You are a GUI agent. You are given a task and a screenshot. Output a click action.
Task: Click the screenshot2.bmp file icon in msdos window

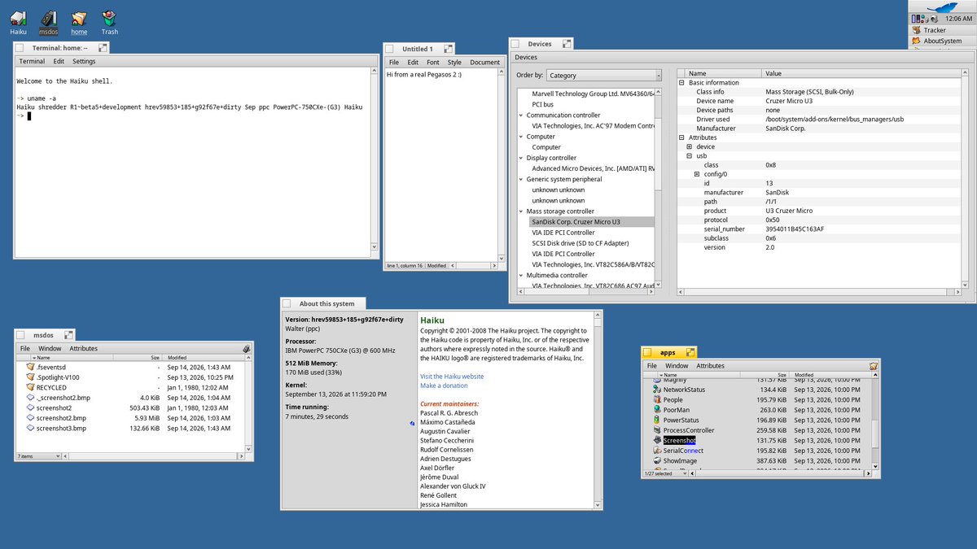click(x=30, y=418)
